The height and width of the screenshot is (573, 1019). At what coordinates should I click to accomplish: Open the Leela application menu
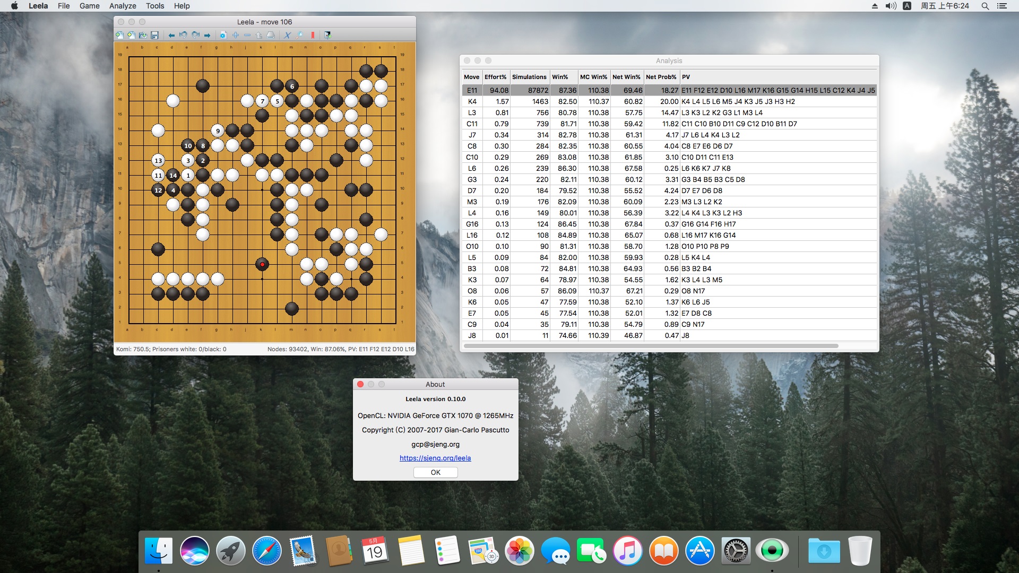[38, 6]
